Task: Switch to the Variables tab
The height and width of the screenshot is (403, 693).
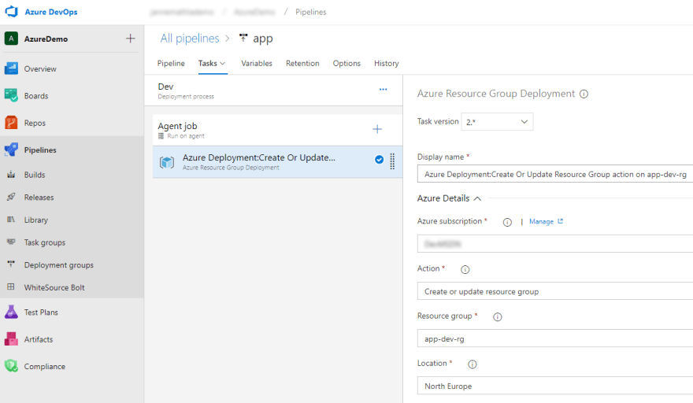Action: [257, 63]
